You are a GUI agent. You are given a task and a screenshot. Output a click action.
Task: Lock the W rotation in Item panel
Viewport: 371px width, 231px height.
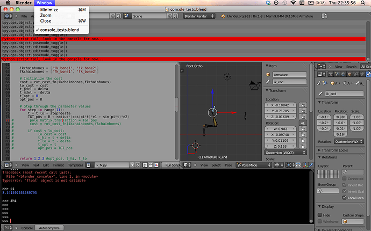[x=303, y=129]
